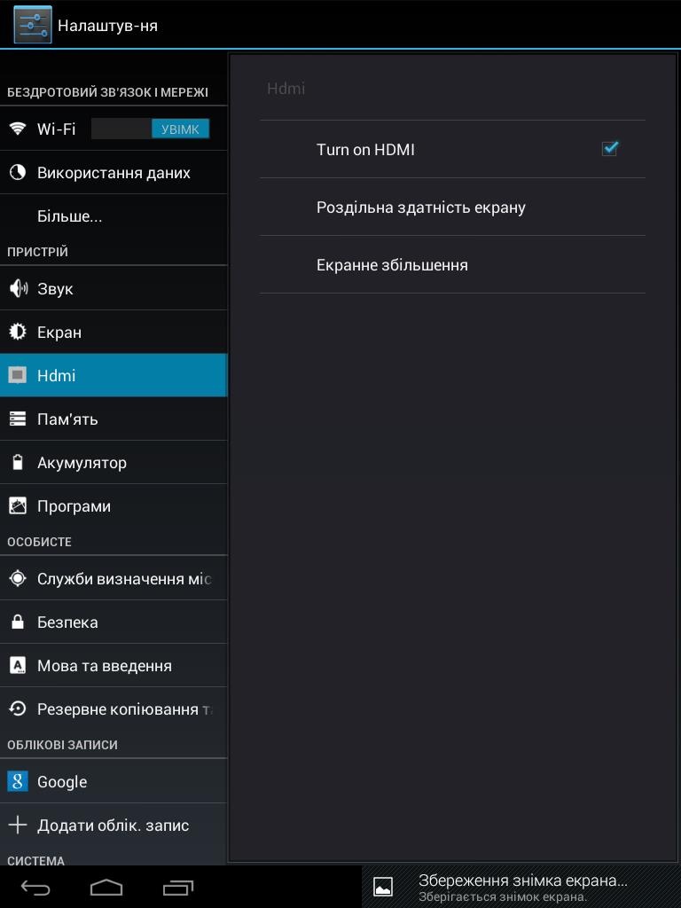This screenshot has height=908, width=681.
Task: Tap the Безпека lock icon
Action: pos(18,622)
